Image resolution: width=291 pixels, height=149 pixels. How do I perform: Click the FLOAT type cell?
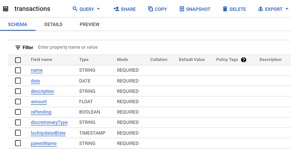[x=86, y=102]
